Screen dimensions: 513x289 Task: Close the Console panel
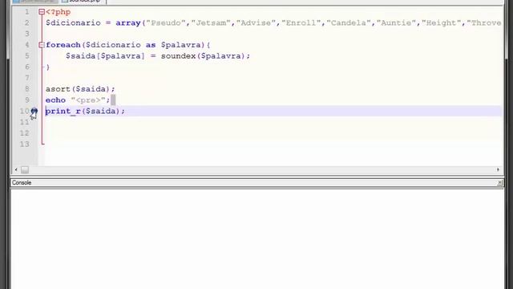coord(499,183)
